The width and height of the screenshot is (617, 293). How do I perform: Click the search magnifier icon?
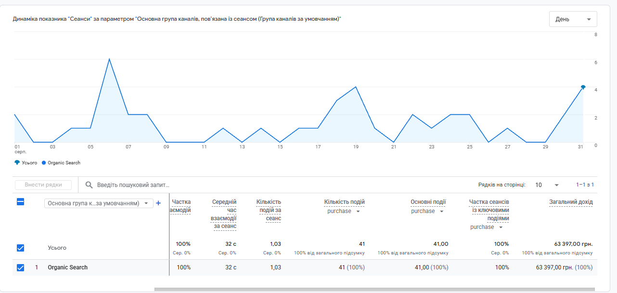point(89,185)
